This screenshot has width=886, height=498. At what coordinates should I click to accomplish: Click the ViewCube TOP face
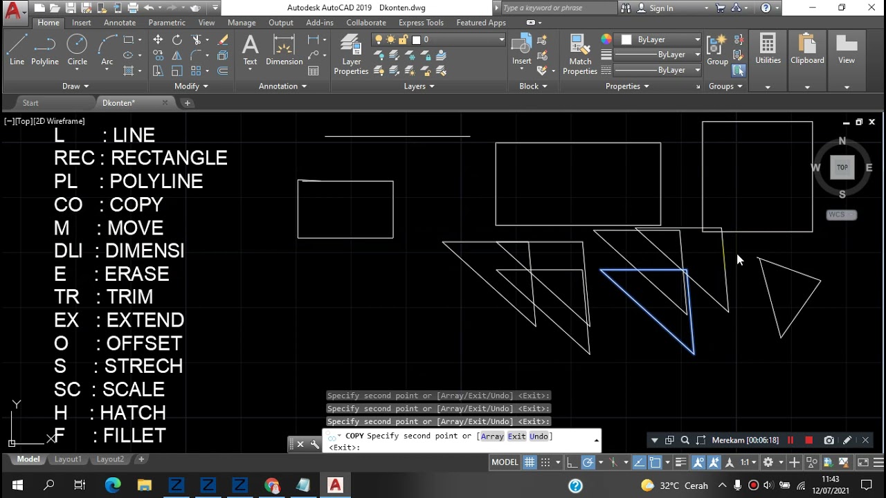[842, 167]
